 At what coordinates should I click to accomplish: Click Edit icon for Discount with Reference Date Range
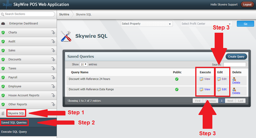[x=219, y=89]
